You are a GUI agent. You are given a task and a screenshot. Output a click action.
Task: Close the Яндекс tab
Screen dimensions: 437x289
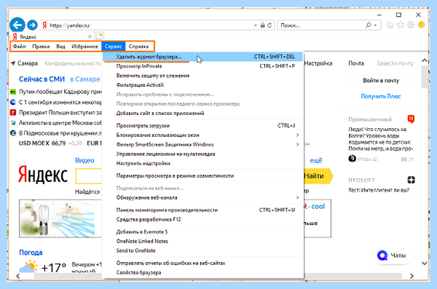90,36
